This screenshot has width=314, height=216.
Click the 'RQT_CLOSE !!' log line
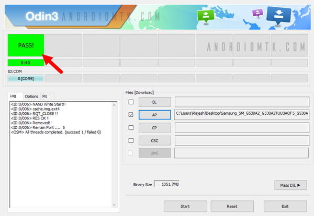[34, 113]
